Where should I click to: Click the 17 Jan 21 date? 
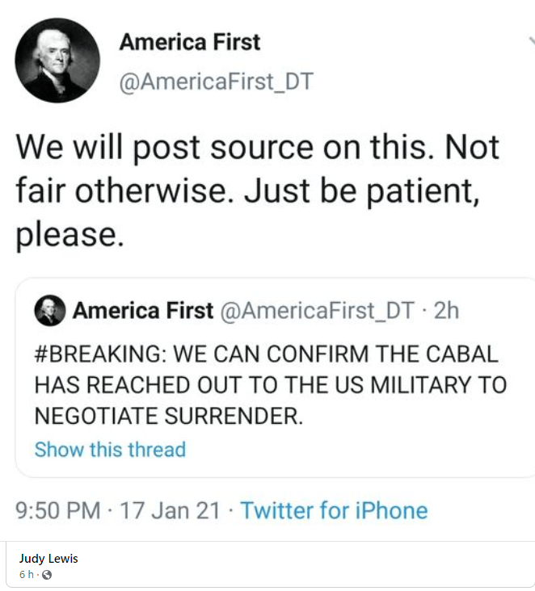tap(171, 510)
